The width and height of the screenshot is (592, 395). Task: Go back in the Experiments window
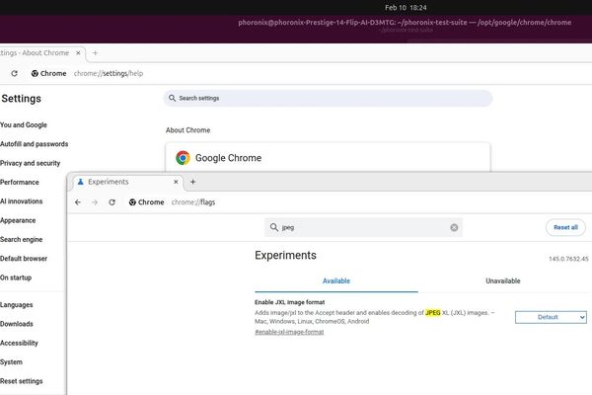(78, 202)
